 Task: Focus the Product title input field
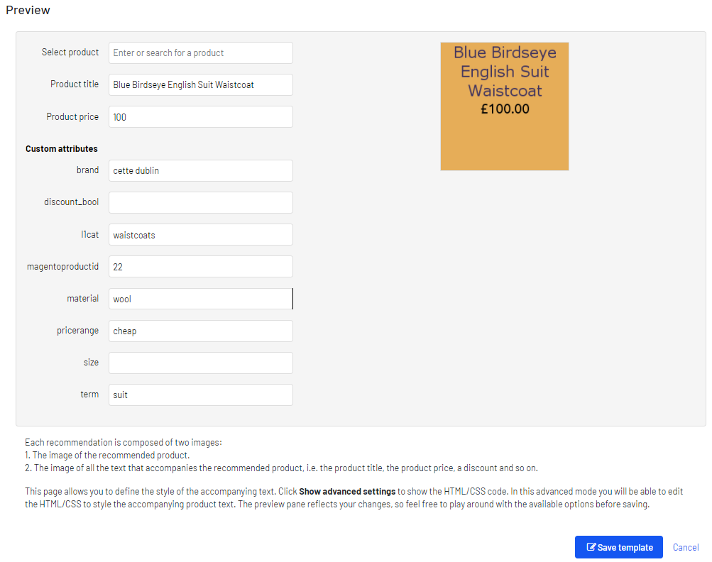click(200, 84)
